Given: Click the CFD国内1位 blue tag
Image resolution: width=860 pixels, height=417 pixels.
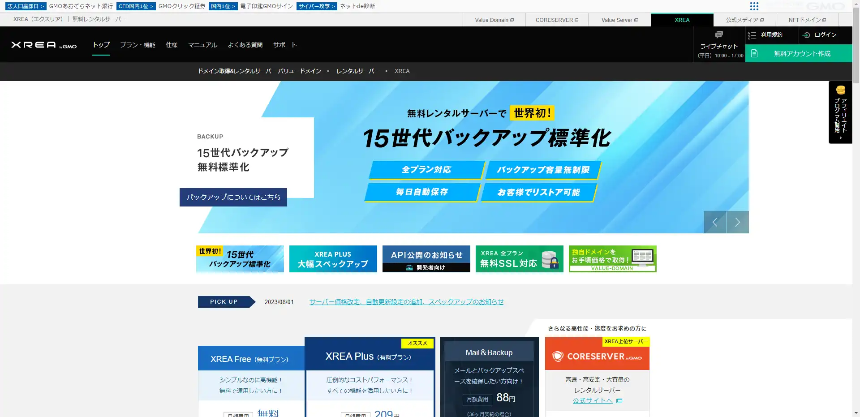Looking at the screenshot, I should 136,6.
